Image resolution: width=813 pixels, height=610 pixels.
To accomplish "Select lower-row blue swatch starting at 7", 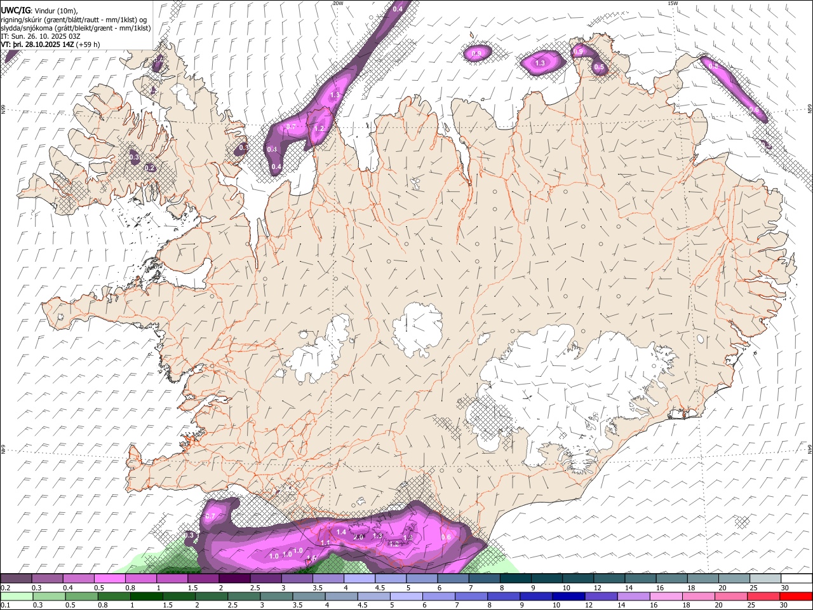I will [x=471, y=596].
